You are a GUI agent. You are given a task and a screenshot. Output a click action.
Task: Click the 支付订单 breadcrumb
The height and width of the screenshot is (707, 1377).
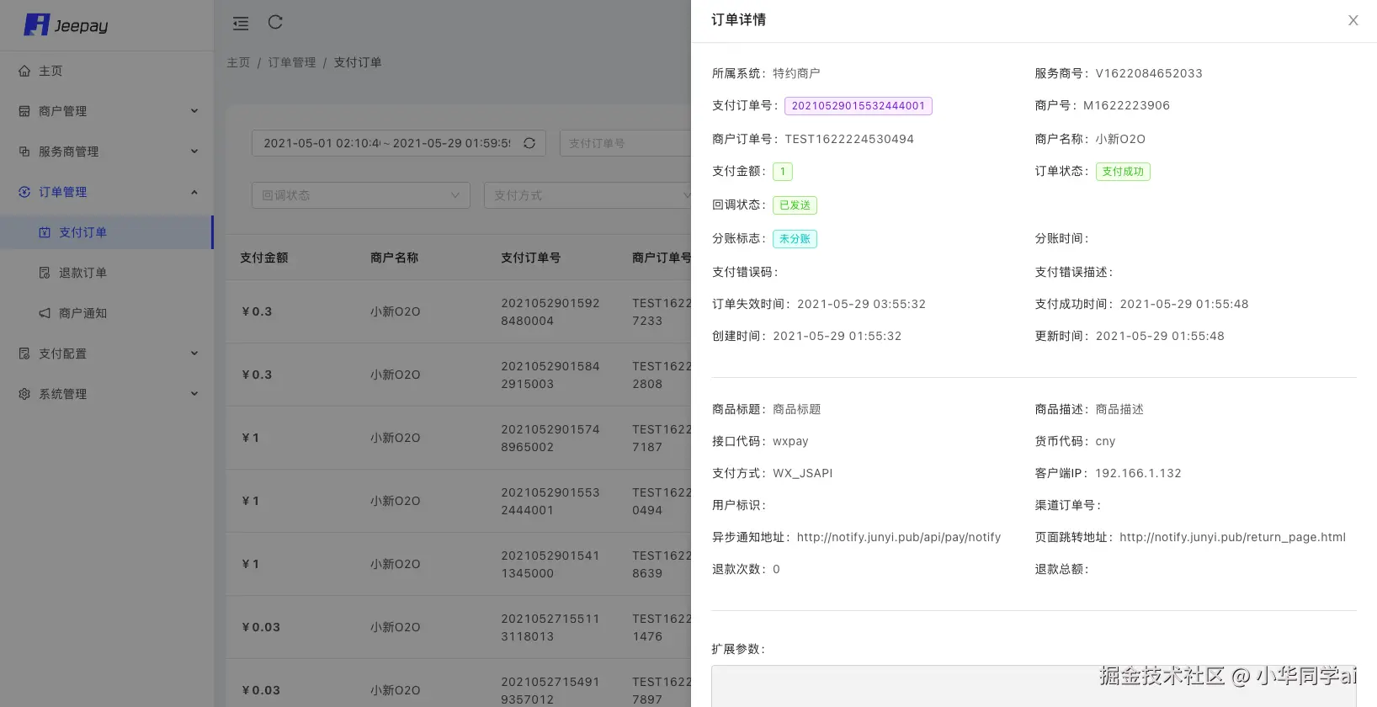click(358, 62)
